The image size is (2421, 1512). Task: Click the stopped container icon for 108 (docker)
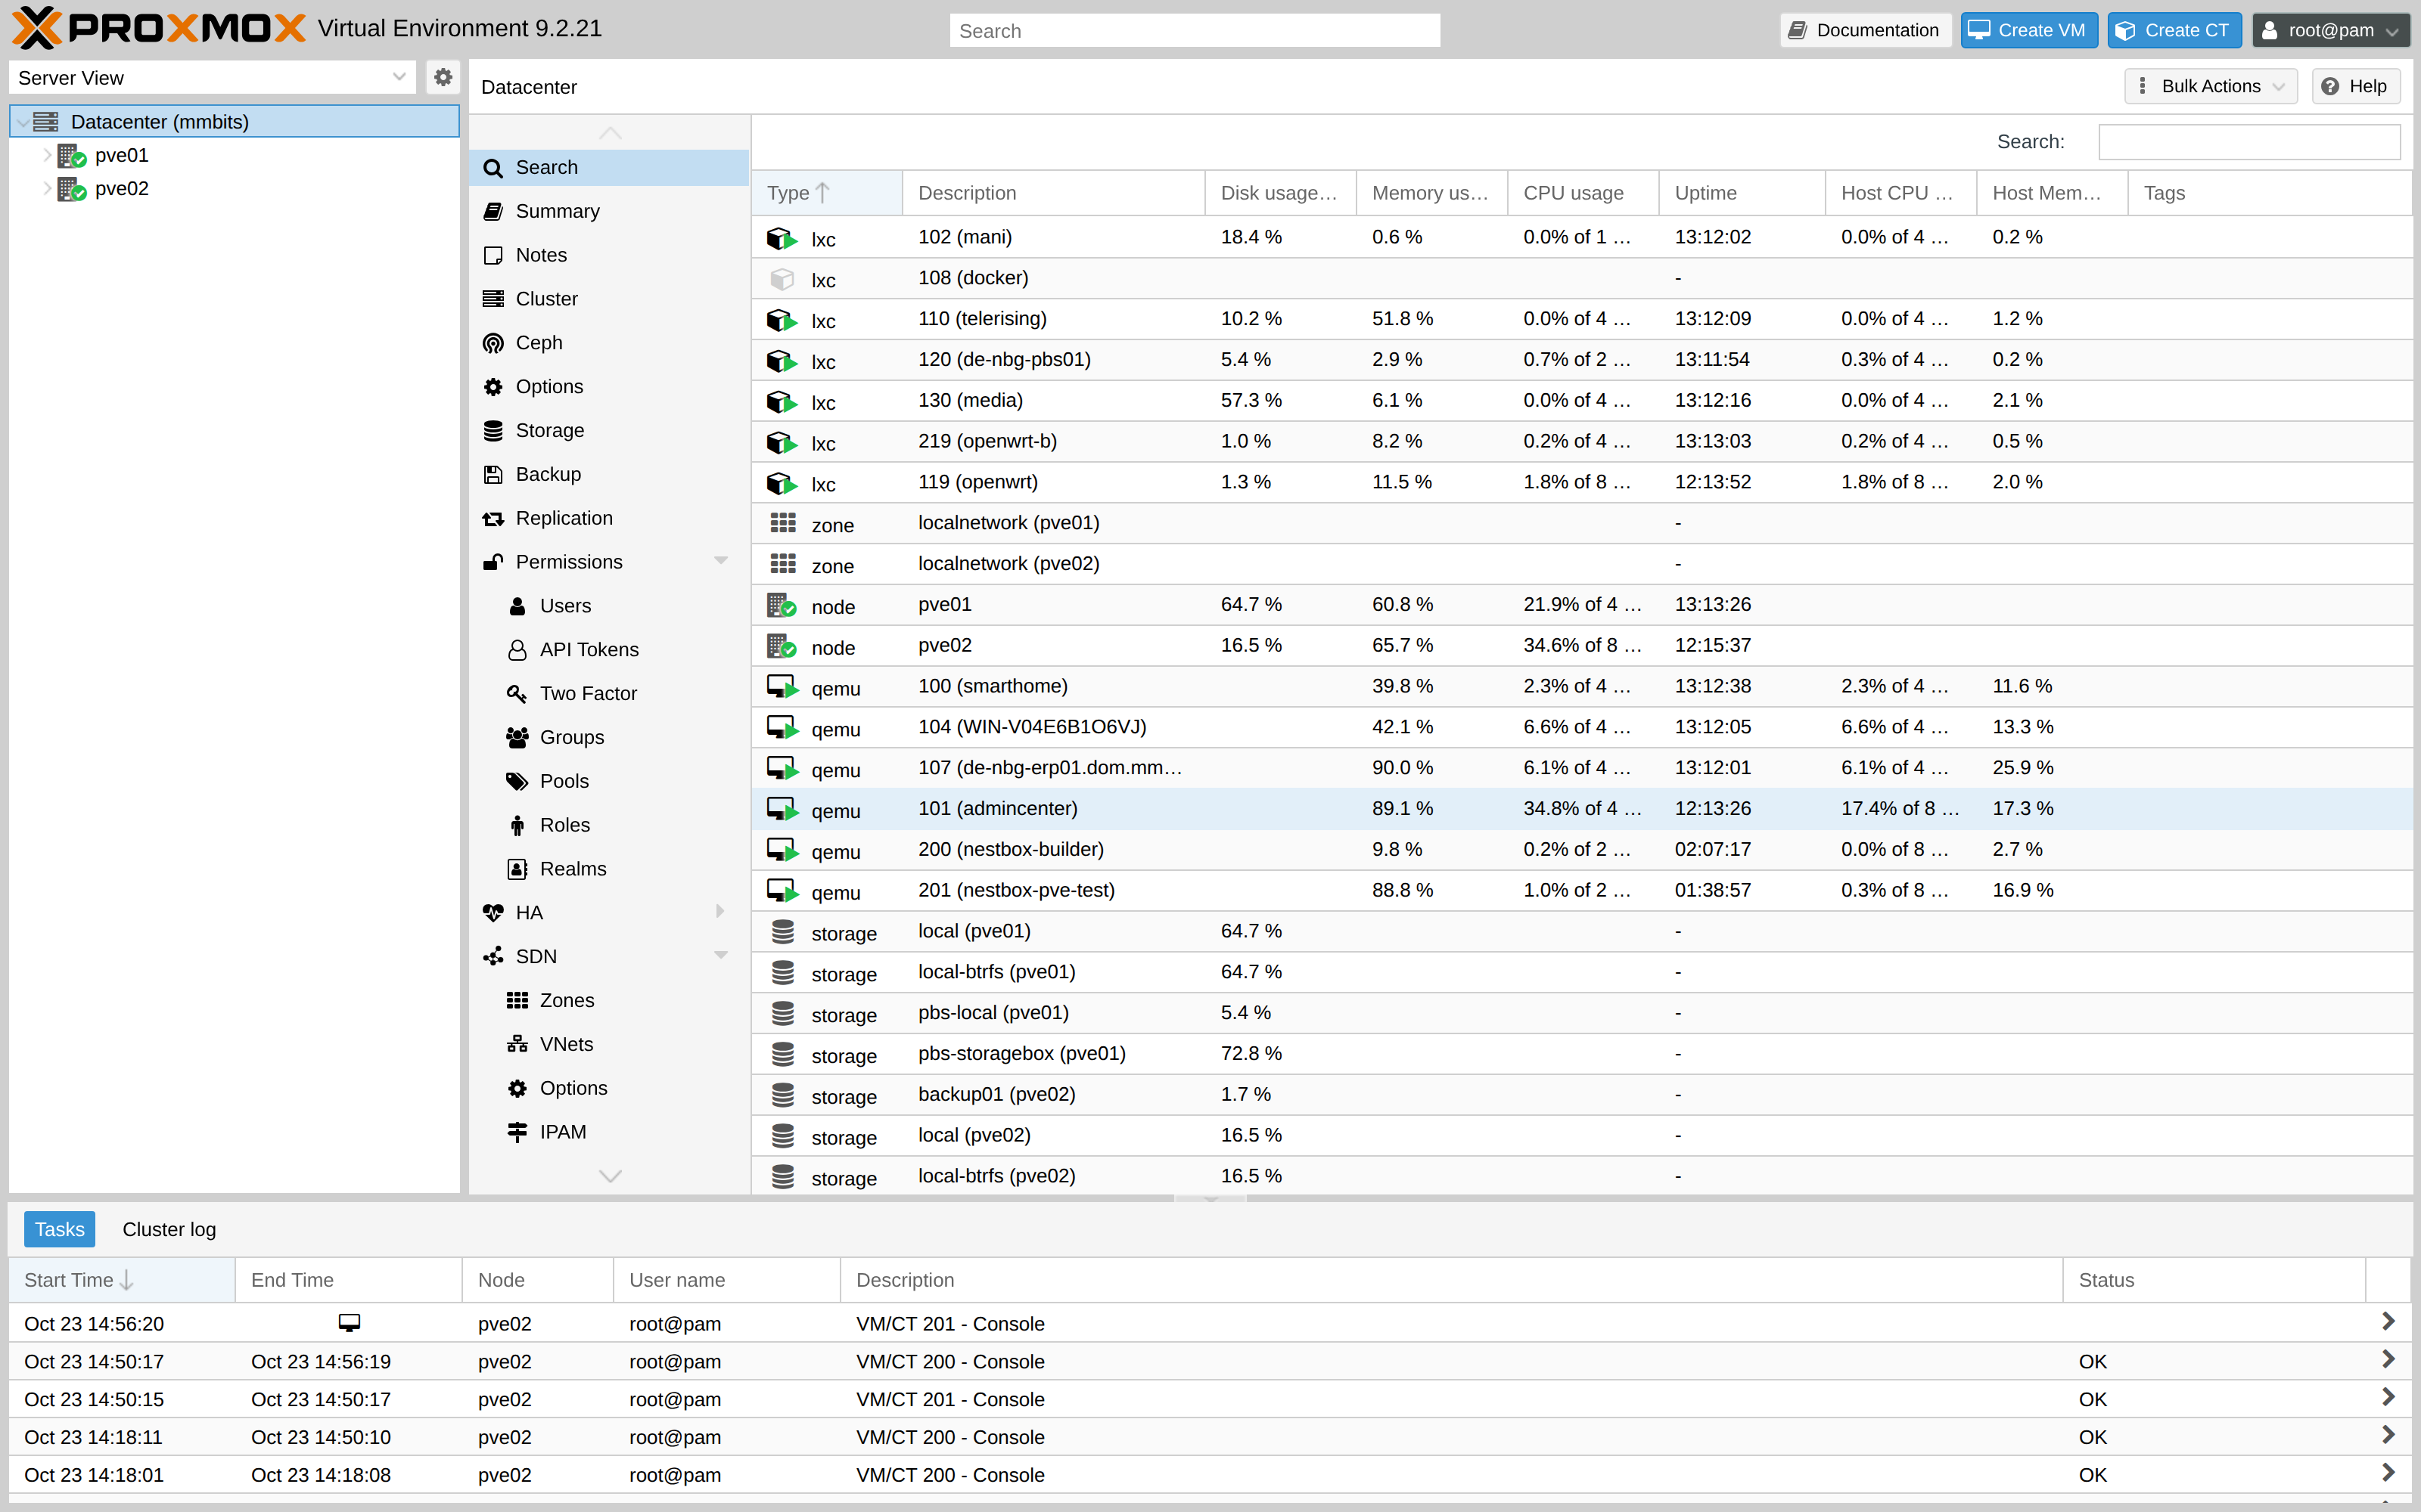782,279
